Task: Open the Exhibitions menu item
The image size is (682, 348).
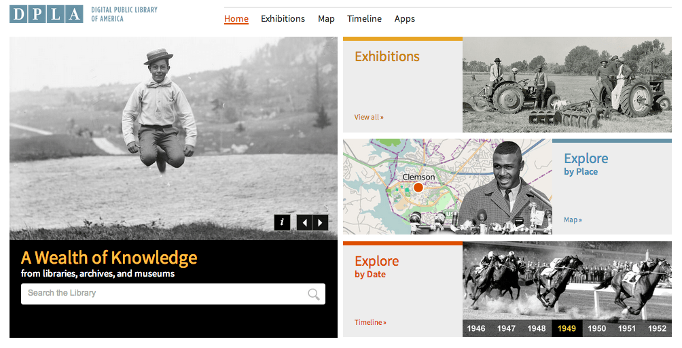Action: pyautogui.click(x=283, y=19)
